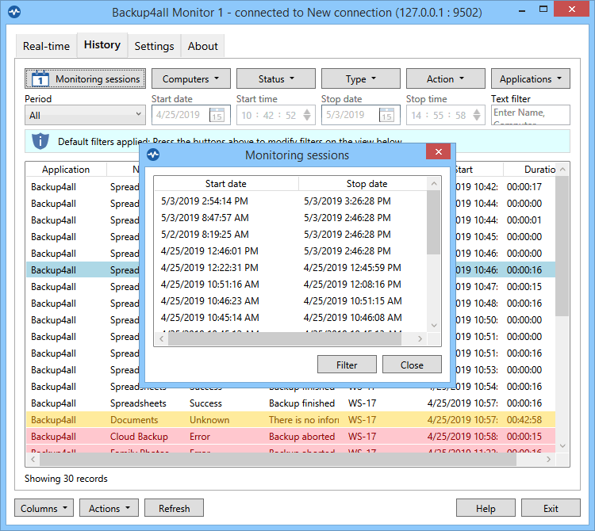Viewport: 595px width, 531px height.
Task: Open the Settings tab
Action: pos(154,46)
